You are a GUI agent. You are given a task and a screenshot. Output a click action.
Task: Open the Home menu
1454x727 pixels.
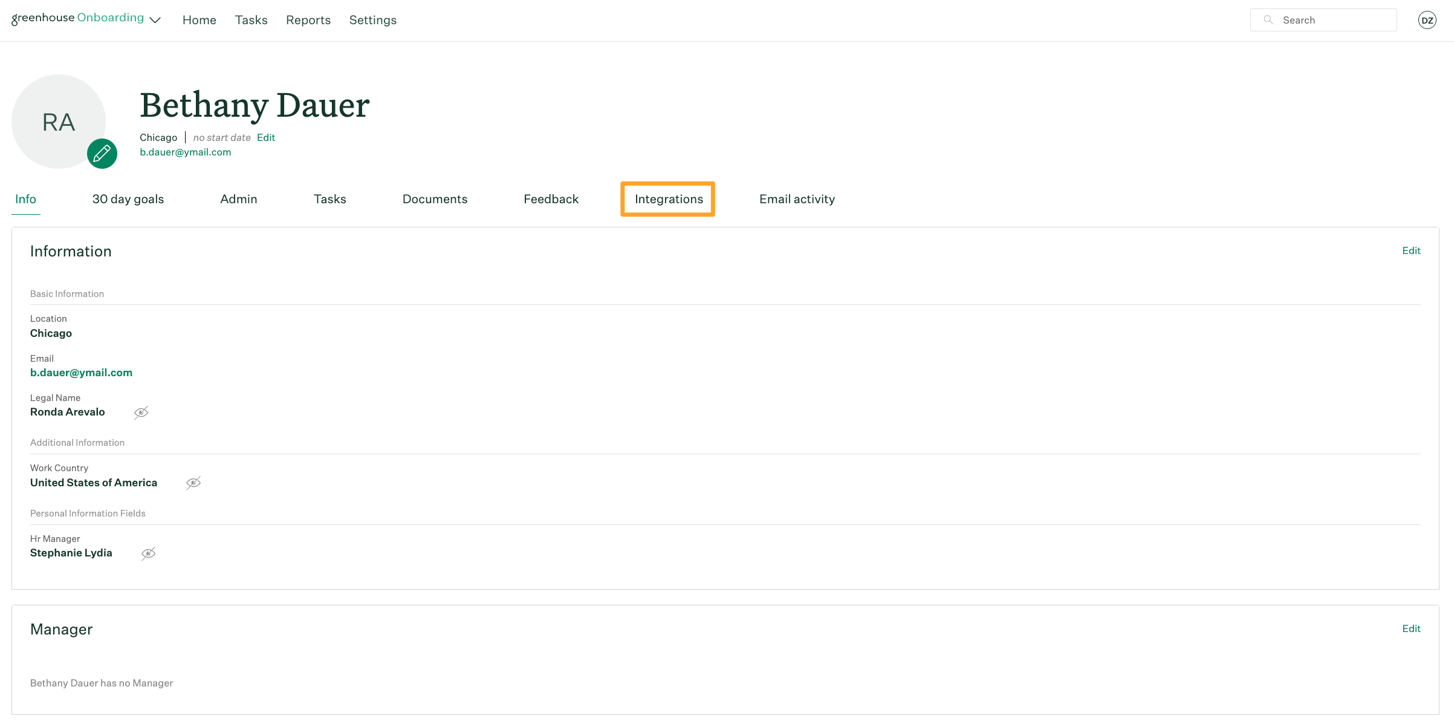[x=200, y=20]
